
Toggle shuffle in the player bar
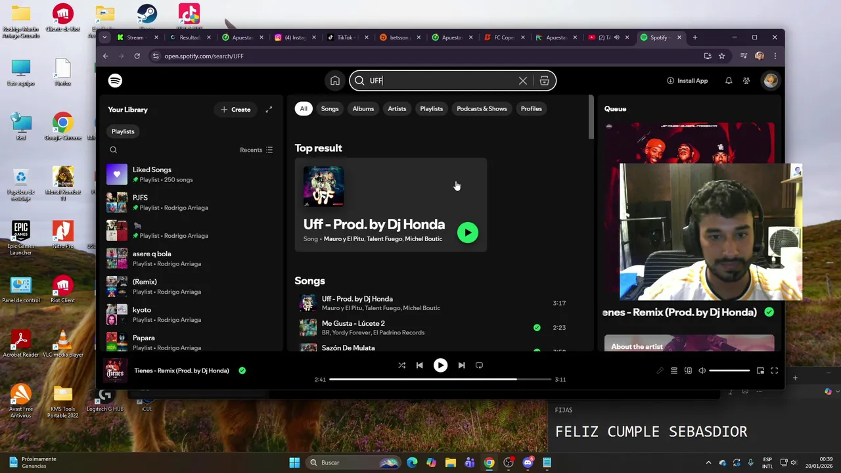click(402, 365)
